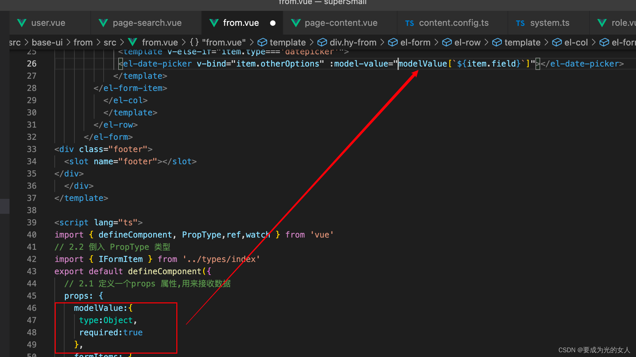The height and width of the screenshot is (357, 636).
Task: Open the page-search.vue tab
Action: [146, 23]
